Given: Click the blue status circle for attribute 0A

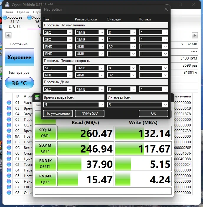Looking at the screenshot, I should tap(9, 136).
